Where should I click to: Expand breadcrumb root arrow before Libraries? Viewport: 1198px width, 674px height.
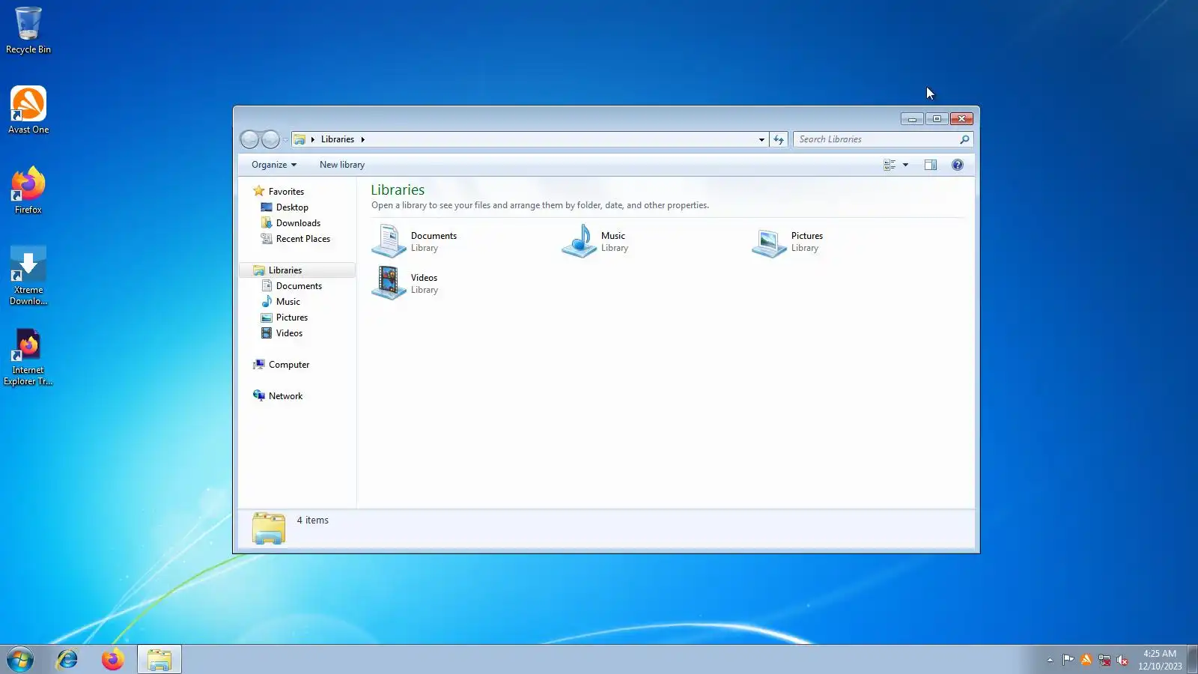[x=313, y=139]
